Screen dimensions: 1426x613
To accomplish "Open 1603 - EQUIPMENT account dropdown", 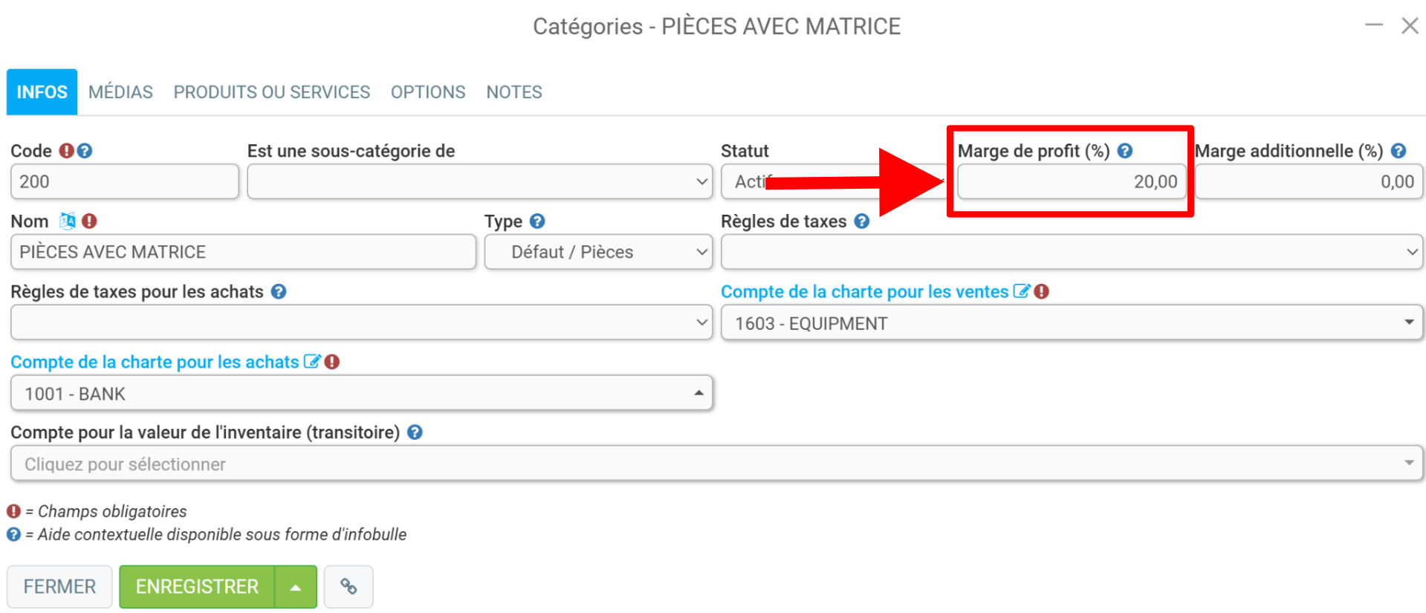I will 1072,322.
